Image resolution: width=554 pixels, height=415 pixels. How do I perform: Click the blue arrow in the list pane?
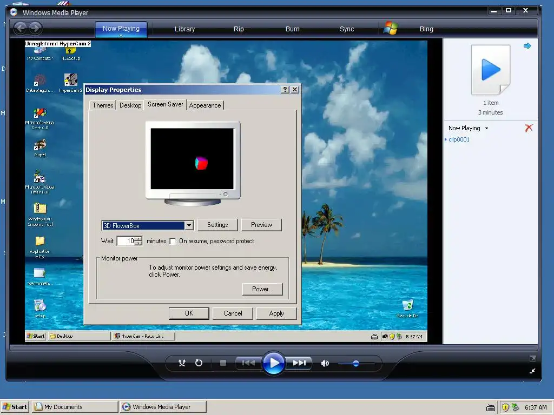click(527, 46)
